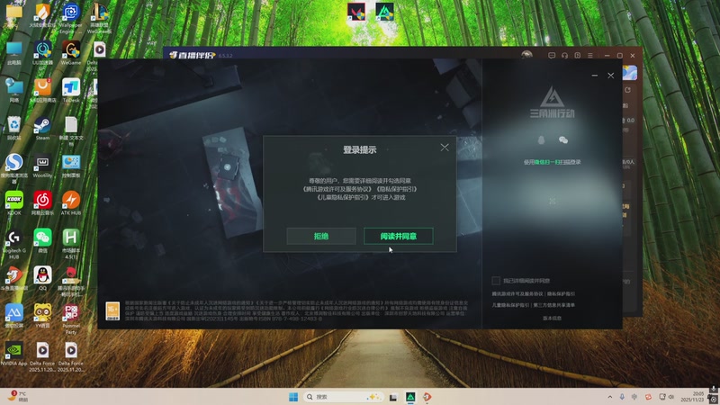Viewport: 720px width, 405px height.
Task: Click the taskbar search box
Action: (343, 397)
